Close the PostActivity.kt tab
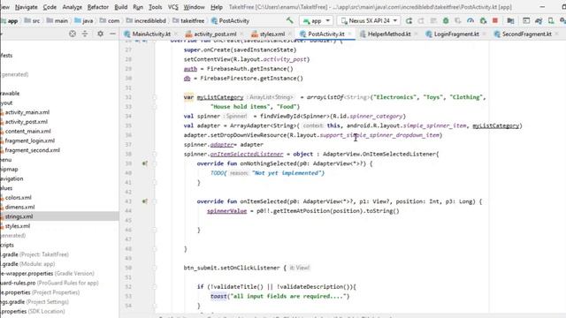The width and height of the screenshot is (566, 318). 350,34
